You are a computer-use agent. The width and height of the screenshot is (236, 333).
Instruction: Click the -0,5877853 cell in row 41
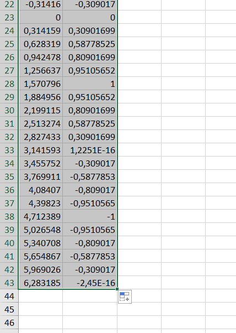tap(90, 256)
